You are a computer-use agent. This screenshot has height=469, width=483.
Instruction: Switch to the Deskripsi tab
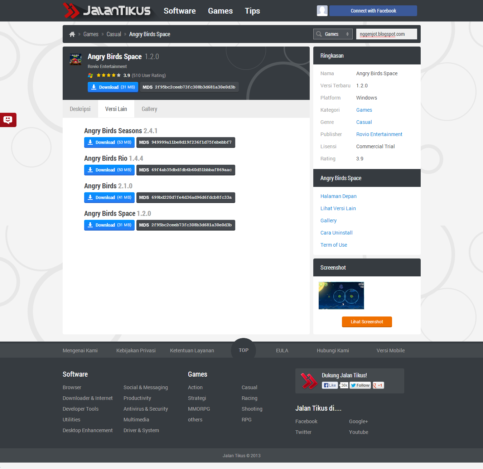[x=80, y=109]
